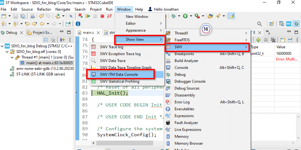Click the New file toolbar icon

pyautogui.click(x=4, y=16)
